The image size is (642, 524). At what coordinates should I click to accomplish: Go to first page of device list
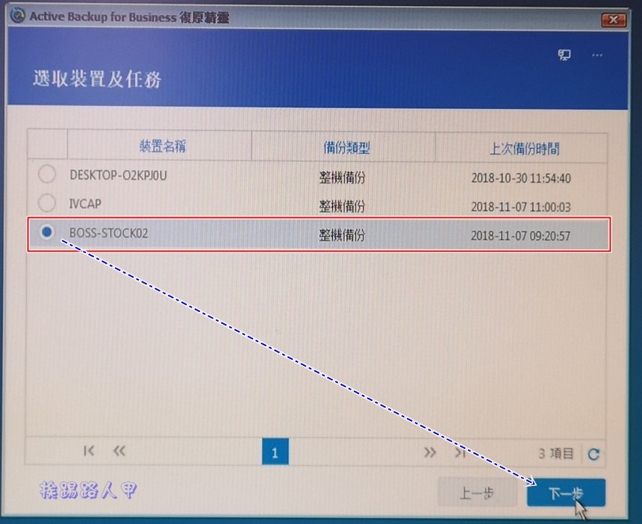88,451
